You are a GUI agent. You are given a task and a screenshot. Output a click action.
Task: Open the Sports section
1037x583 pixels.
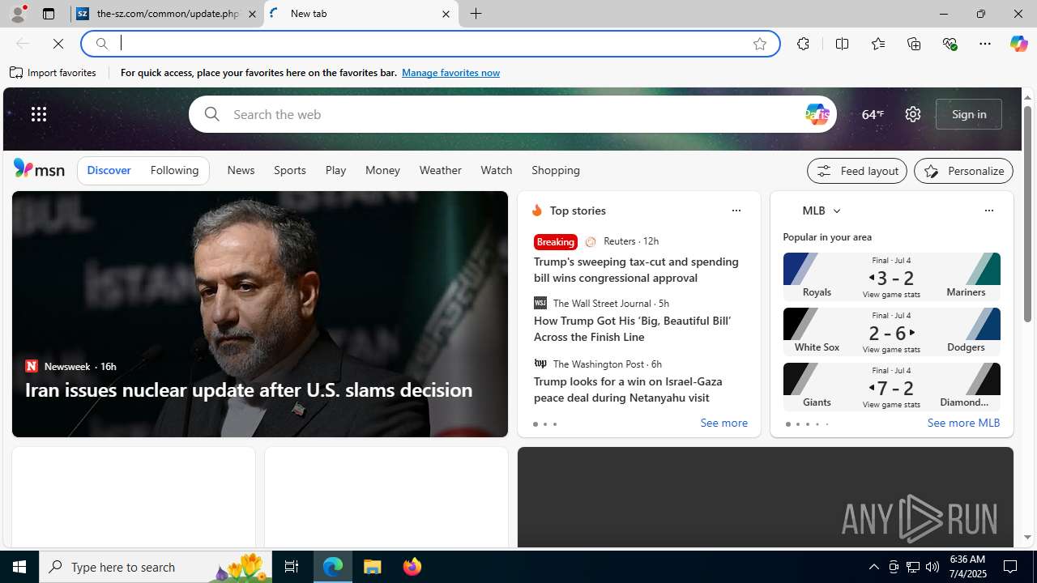[x=289, y=170]
